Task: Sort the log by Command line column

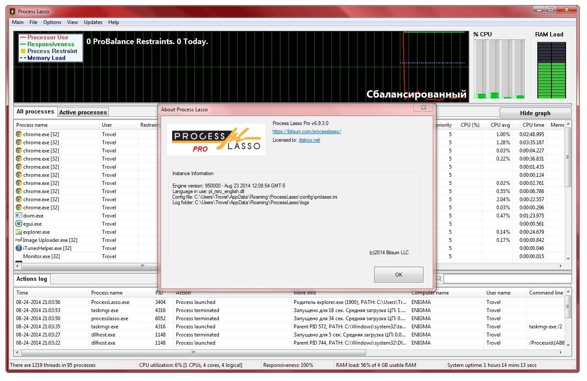Action: pyautogui.click(x=546, y=293)
